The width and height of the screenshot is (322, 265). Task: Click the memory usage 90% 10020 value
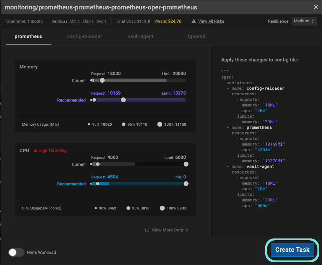102,124
